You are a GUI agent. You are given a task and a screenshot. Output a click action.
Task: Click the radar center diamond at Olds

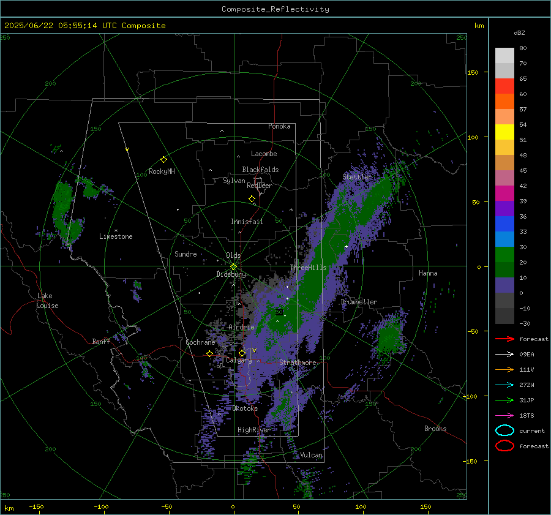point(233,267)
